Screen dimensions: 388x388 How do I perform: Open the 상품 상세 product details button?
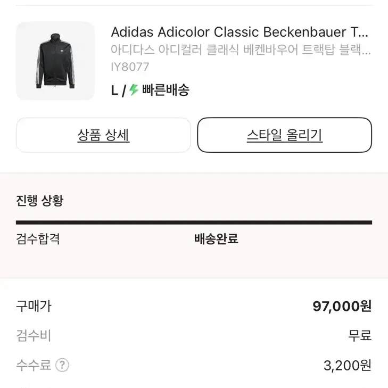tap(103, 135)
